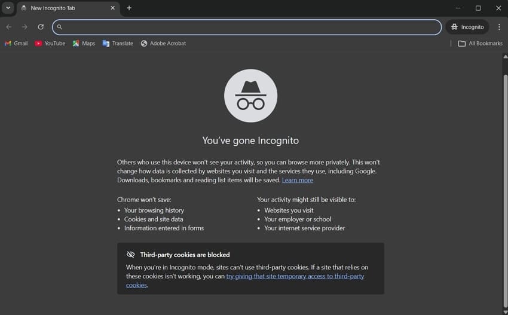This screenshot has width=508, height=315.
Task: Go forward with the forward arrow
Action: pyautogui.click(x=25, y=27)
